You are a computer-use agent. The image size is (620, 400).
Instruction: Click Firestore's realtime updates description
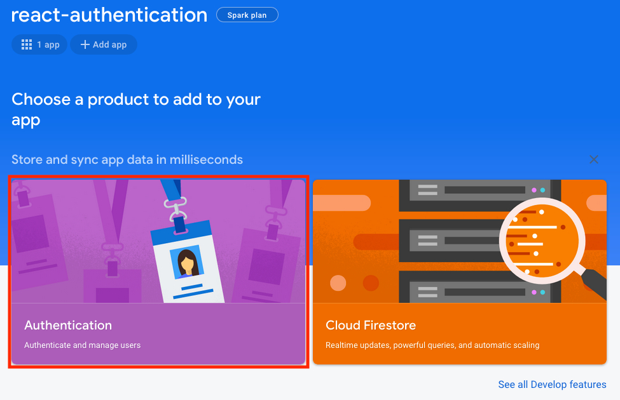pos(432,345)
